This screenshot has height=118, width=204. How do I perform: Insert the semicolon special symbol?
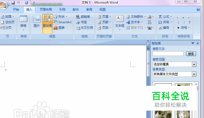click(179, 22)
